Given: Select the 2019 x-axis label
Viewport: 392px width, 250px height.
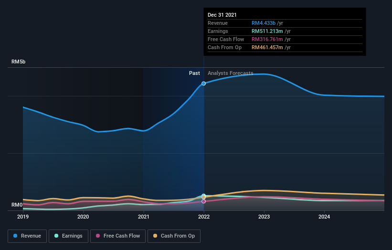Looking at the screenshot, I should (x=23, y=217).
